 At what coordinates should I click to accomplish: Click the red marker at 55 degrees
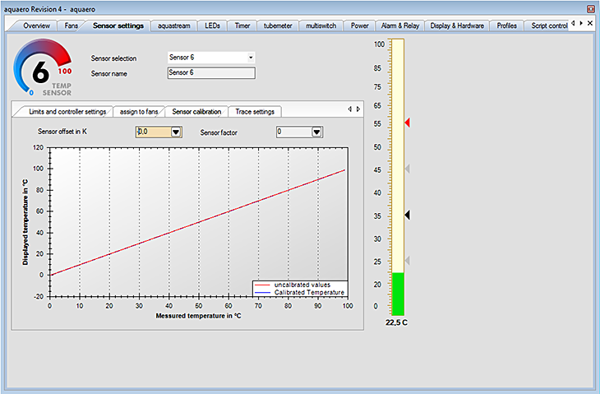(407, 123)
